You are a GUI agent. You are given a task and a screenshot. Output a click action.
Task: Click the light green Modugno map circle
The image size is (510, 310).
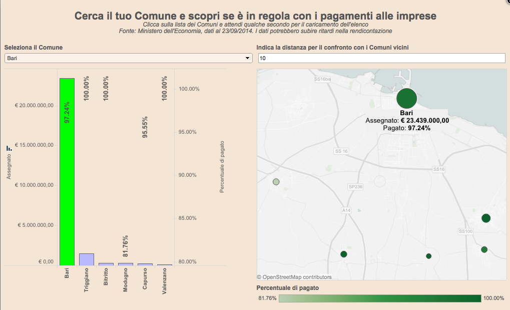[x=276, y=182]
